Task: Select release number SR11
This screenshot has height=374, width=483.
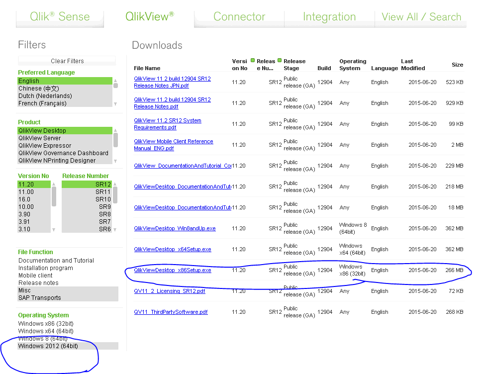Action: 87,192
